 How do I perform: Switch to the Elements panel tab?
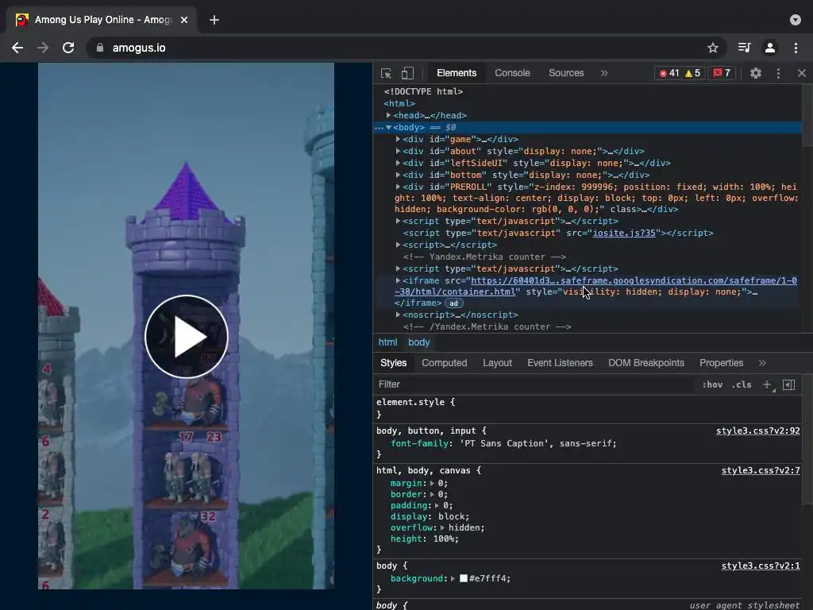tap(457, 73)
